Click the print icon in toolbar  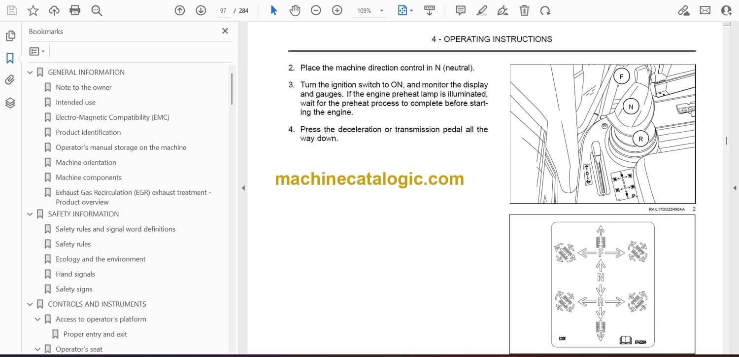tap(75, 10)
